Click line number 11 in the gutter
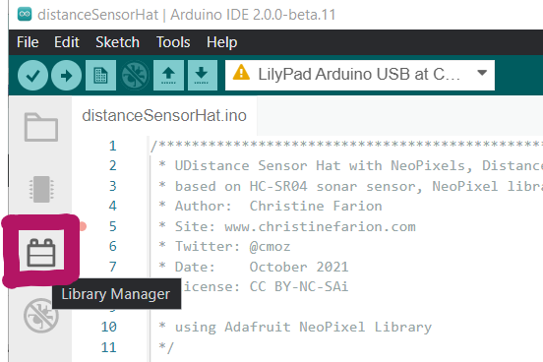Image resolution: width=543 pixels, height=362 pixels. point(109,347)
